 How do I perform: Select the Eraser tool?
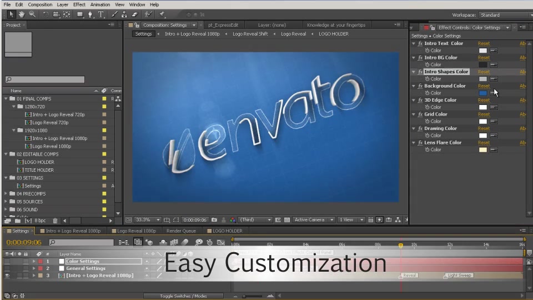tap(135, 14)
